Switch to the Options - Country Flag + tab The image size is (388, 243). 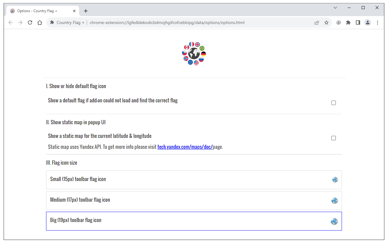tap(39, 11)
